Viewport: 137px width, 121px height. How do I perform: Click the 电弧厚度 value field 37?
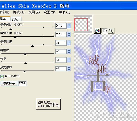click(x=61, y=43)
